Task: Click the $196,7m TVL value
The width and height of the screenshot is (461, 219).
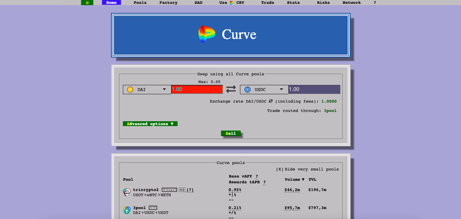Action: (x=317, y=190)
